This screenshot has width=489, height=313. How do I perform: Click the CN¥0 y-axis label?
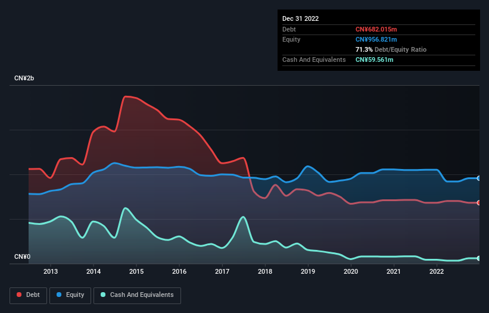click(x=23, y=256)
